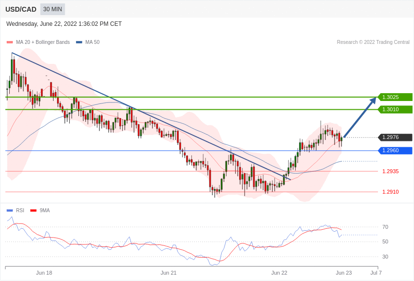Click the Research © 2022 Trading Central credit

pyautogui.click(x=373, y=42)
